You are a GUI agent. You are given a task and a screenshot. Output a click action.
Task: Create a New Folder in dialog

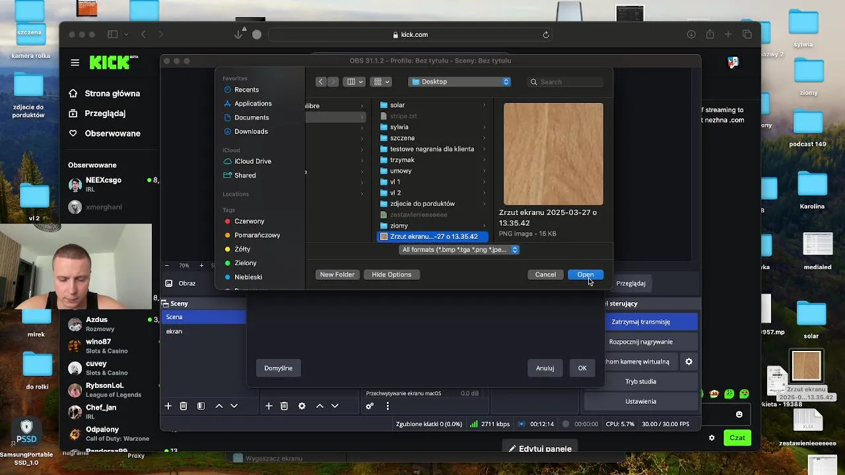point(337,274)
